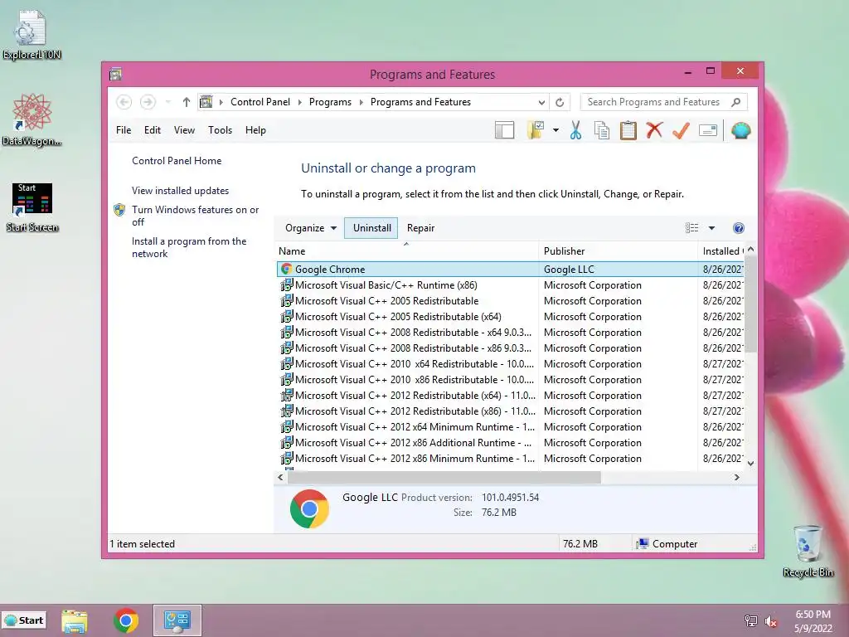Click the Control Panel Home link
849x637 pixels.
tap(177, 161)
